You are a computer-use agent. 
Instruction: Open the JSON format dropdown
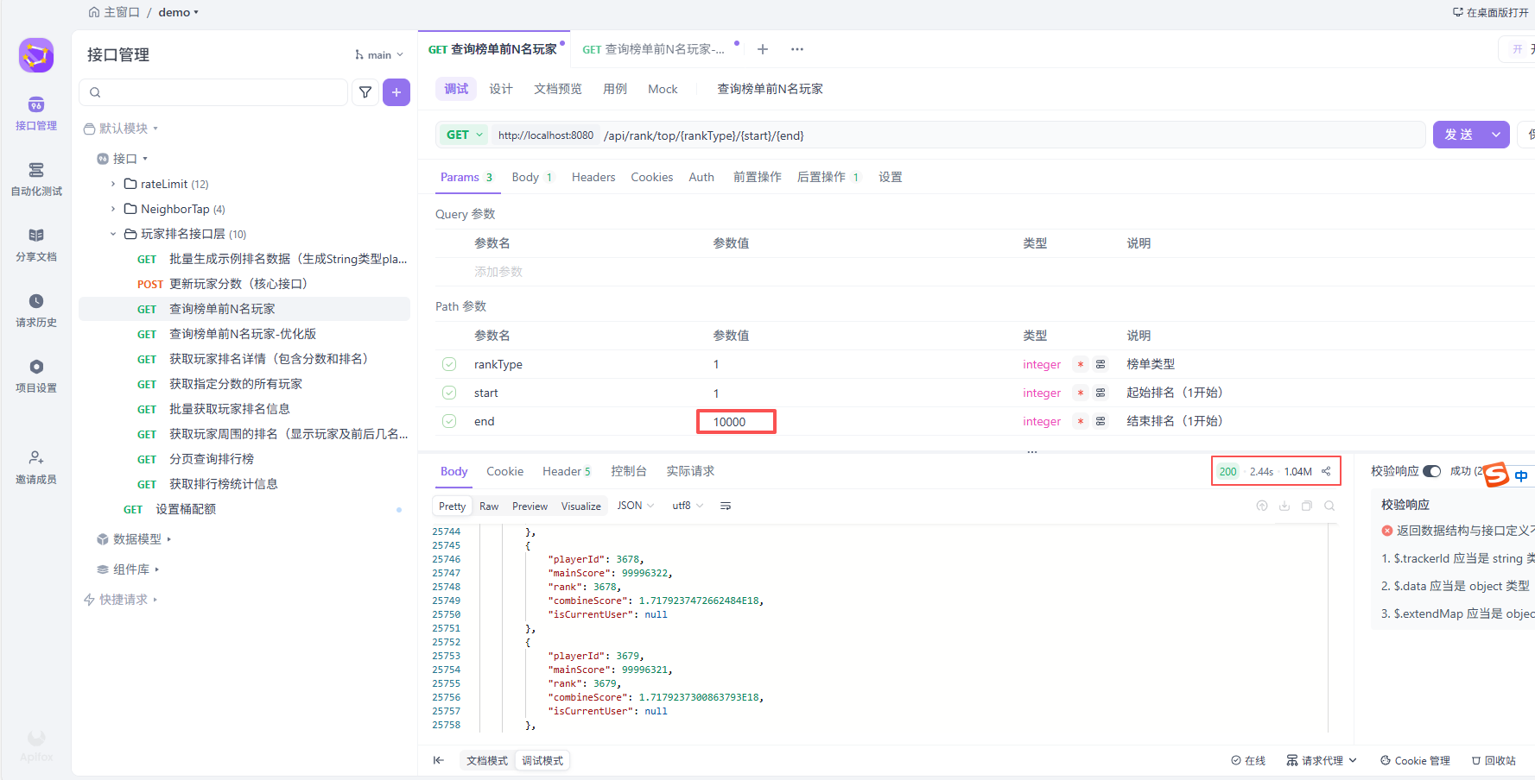[635, 506]
